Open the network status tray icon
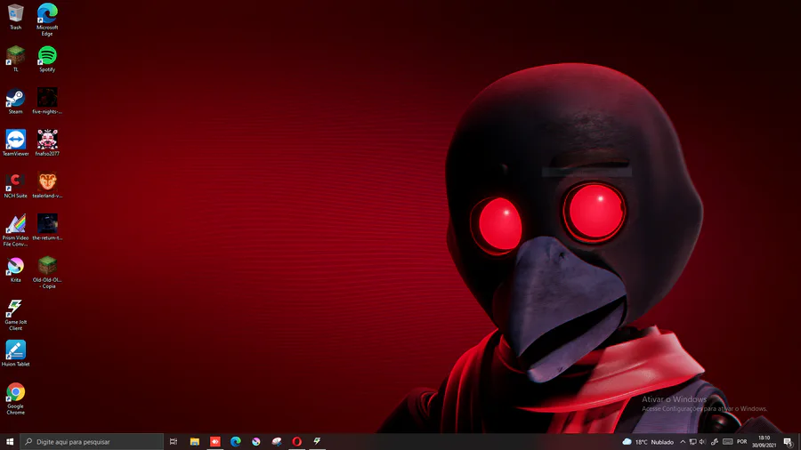The image size is (801, 450). coord(692,442)
